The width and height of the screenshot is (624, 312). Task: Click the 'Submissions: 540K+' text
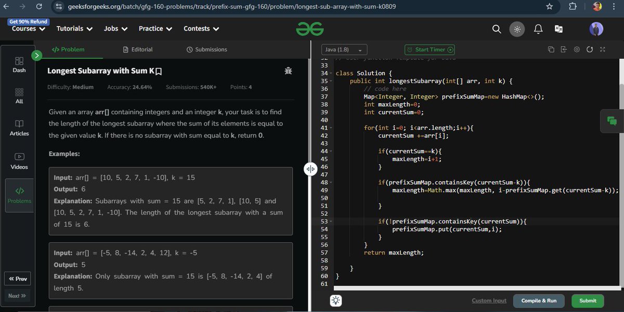coord(191,87)
